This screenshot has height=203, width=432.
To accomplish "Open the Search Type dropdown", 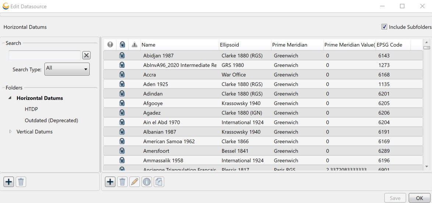I will pos(67,69).
